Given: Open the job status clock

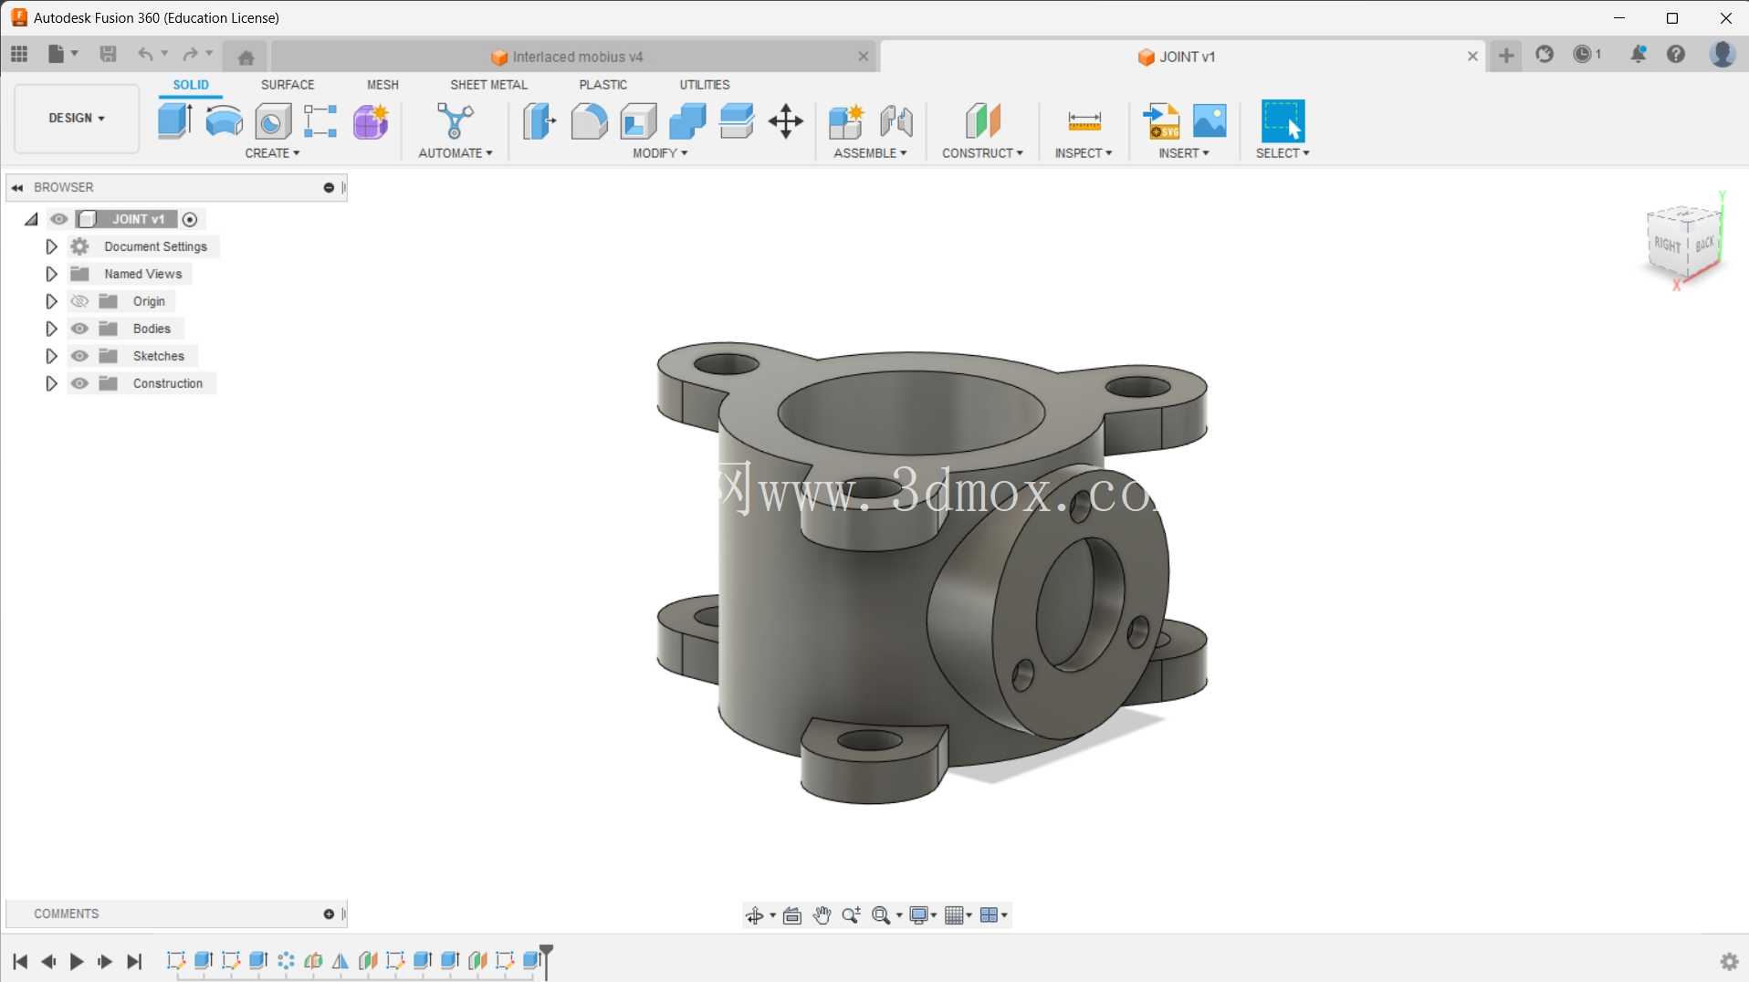Looking at the screenshot, I should [1587, 55].
